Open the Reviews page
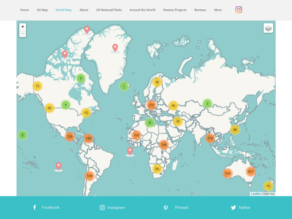This screenshot has width=292, height=219. tap(200, 10)
